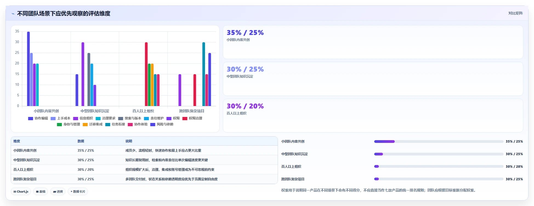
Task: Click the 小团队内容共创 x-axis label
Action: pyautogui.click(x=46, y=111)
